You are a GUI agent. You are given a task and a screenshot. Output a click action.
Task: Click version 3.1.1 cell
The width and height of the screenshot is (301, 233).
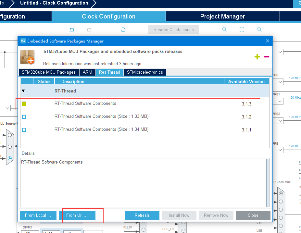click(x=246, y=130)
